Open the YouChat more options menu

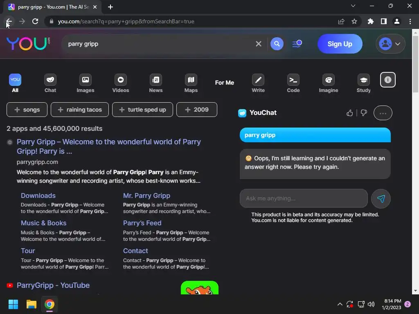click(383, 113)
